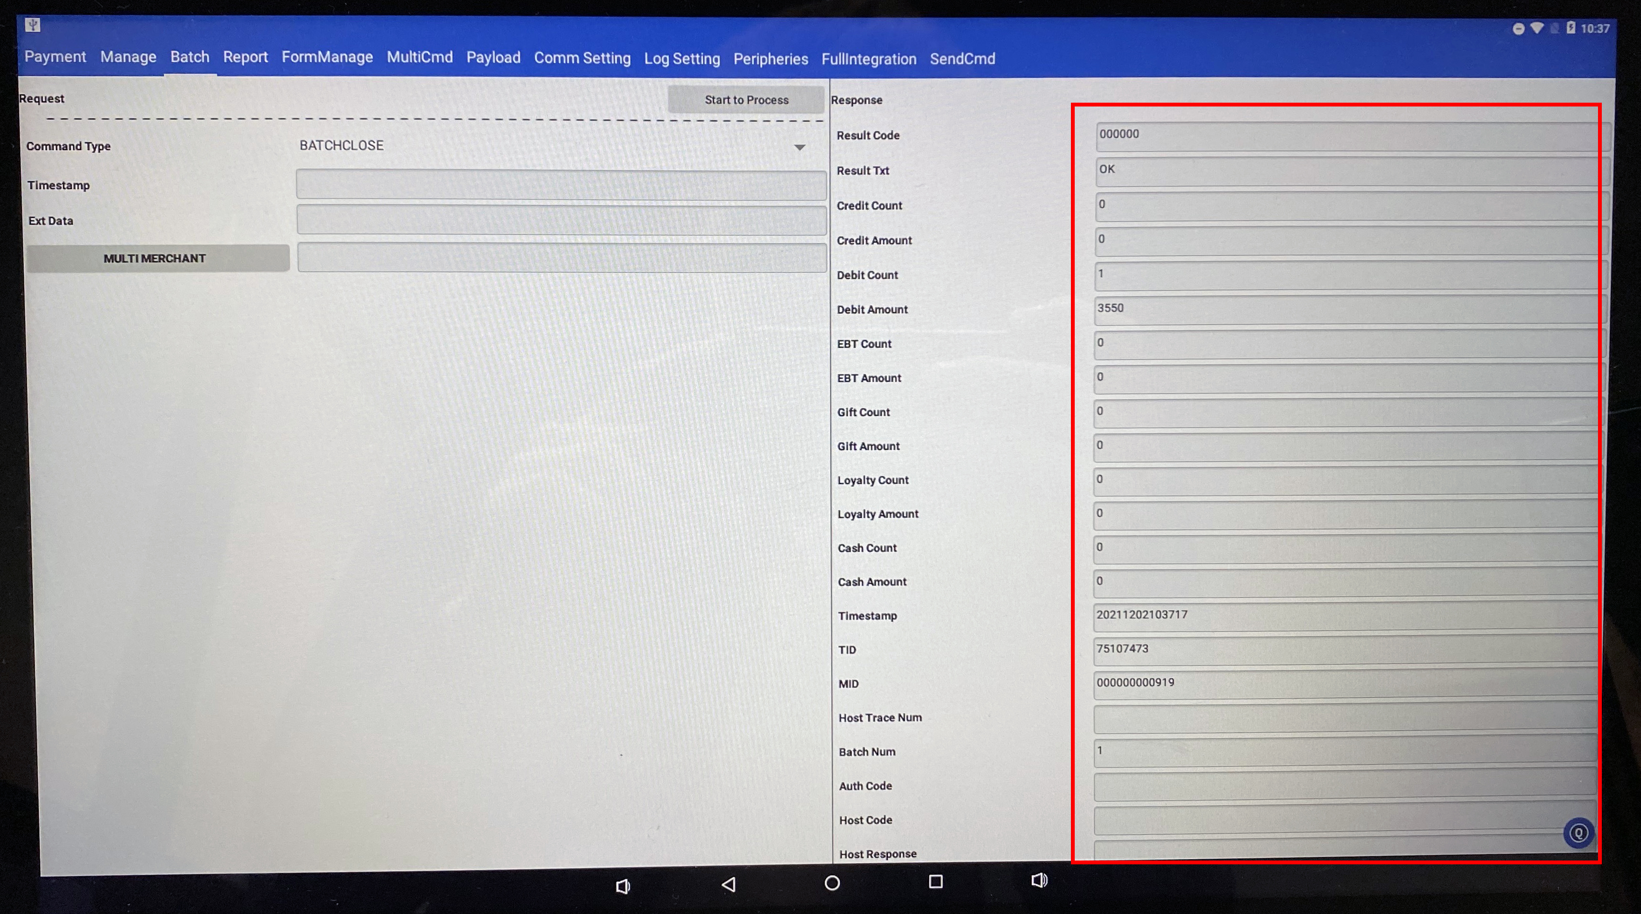Click the Peripheries menu icon
The width and height of the screenshot is (1641, 914).
coord(770,59)
